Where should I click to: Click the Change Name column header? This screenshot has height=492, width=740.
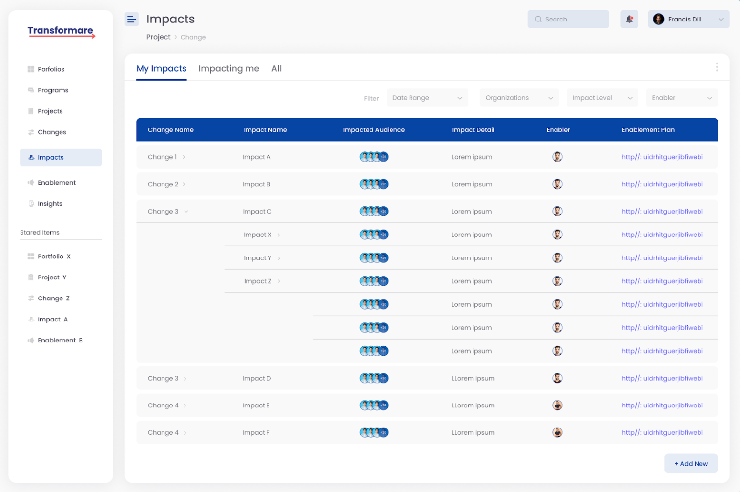[x=171, y=130]
